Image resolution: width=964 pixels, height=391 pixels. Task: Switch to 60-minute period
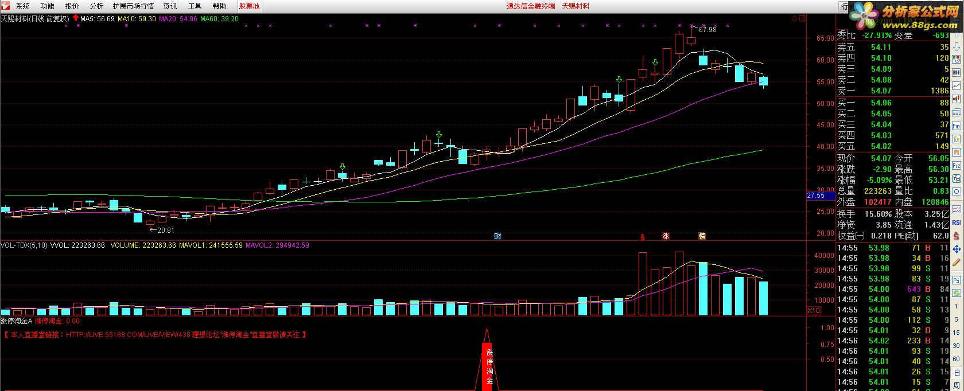(x=957, y=358)
